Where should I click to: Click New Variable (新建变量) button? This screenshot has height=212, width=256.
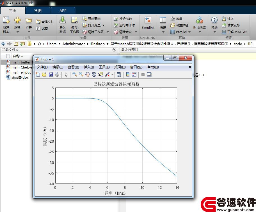pyautogui.click(x=92, y=18)
